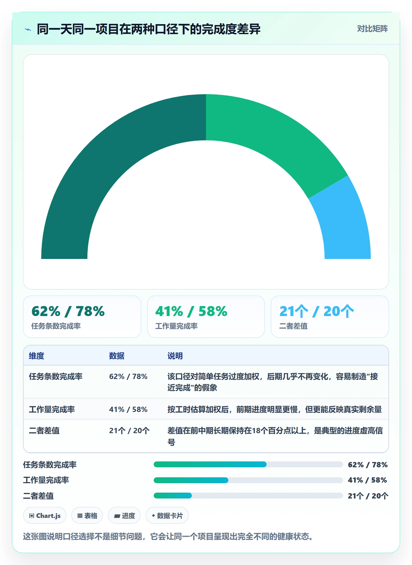Select the 表格 chip
The height and width of the screenshot is (565, 412).
[87, 516]
